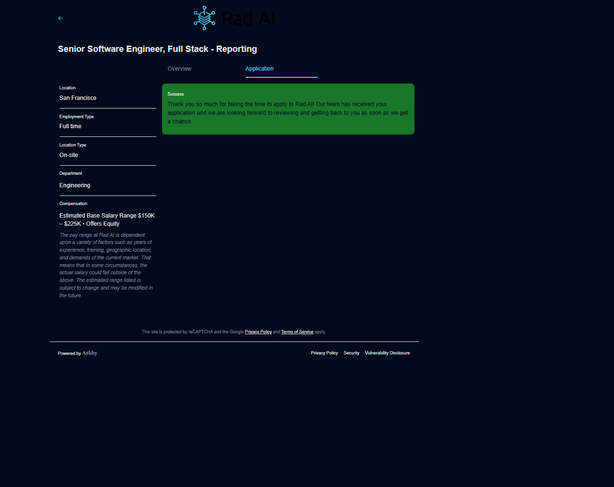This screenshot has height=487, width=614.
Task: Click the Rad AI network logo icon
Action: point(204,18)
